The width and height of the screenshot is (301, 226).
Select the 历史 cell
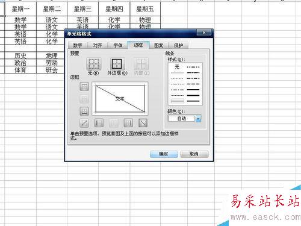(x=20, y=55)
